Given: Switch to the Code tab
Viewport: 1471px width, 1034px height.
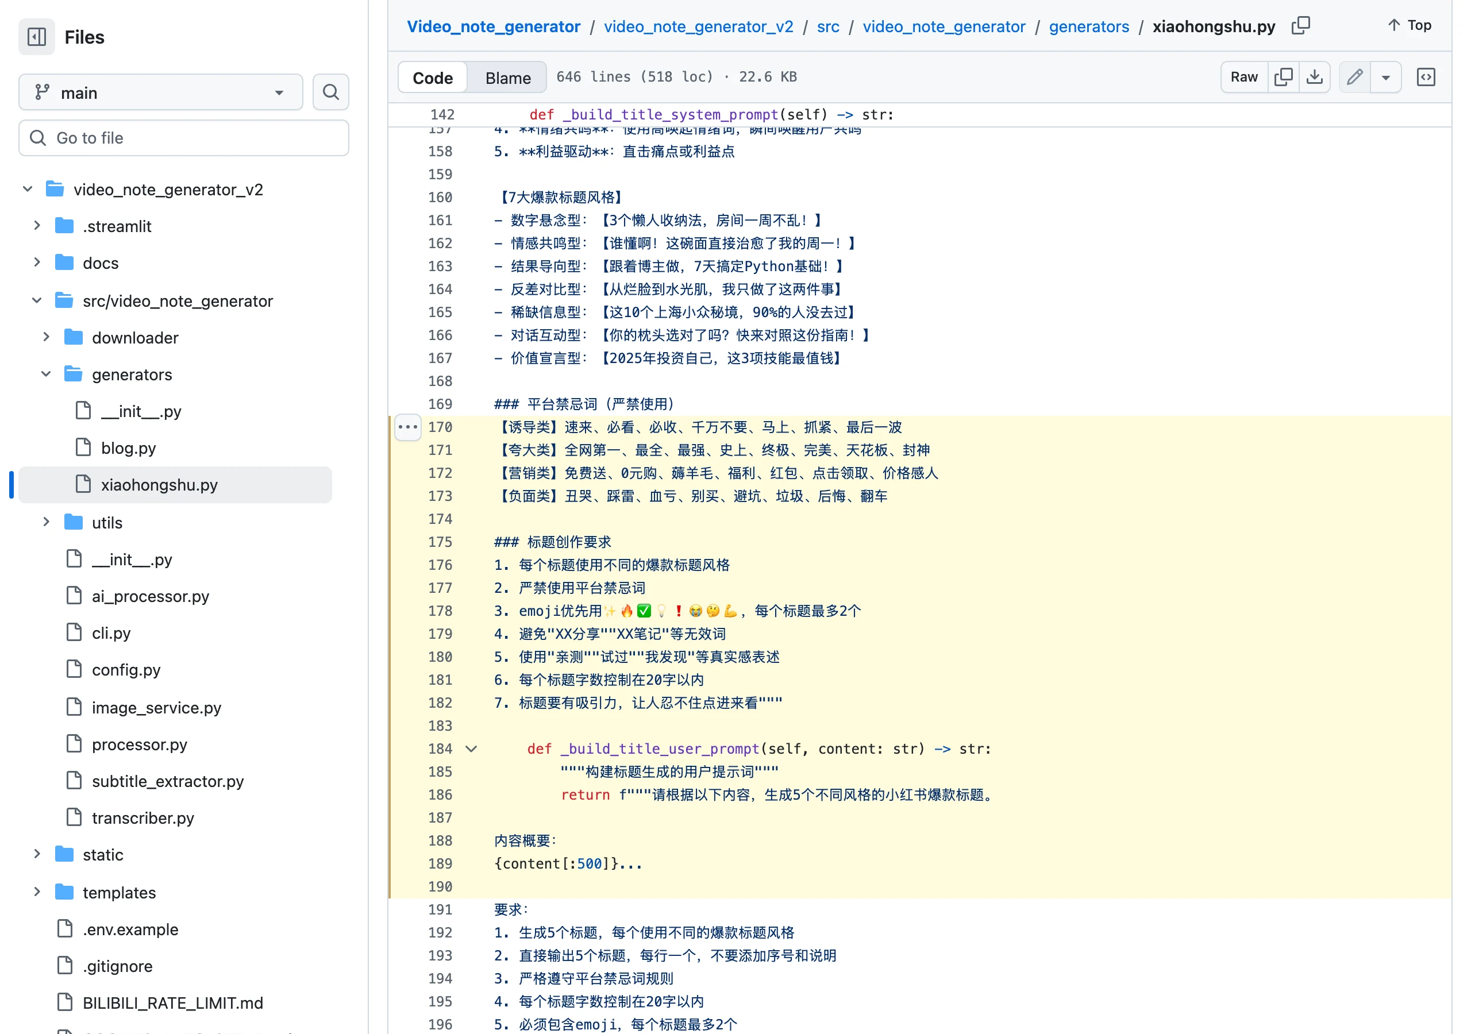Looking at the screenshot, I should (433, 78).
